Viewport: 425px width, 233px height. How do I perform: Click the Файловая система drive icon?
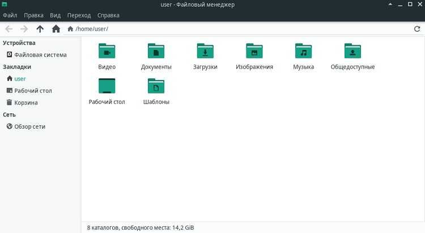coord(9,54)
